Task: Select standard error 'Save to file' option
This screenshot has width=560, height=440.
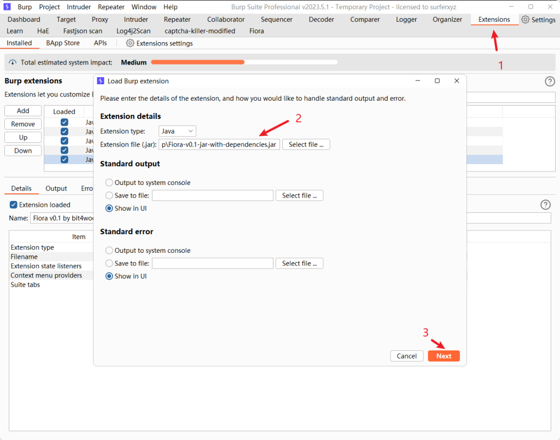Action: point(109,264)
